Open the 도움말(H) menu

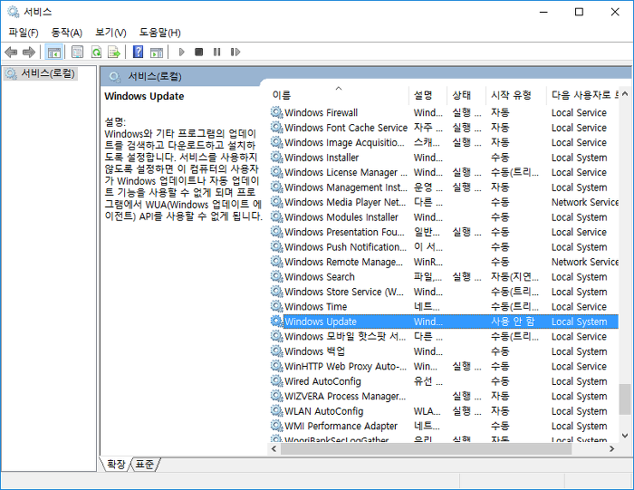pyautogui.click(x=160, y=33)
